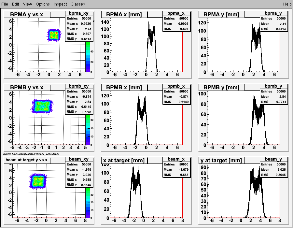The width and height of the screenshot is (293, 228).
Task: Click 'RMS 0.507' in bpma_x stats
Action: point(176,29)
